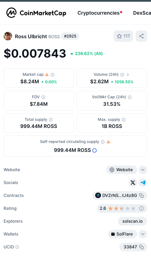Image resolution: width=151 pixels, height=272 pixels.
Task: Click the Market cap info icon
Action: (53, 75)
